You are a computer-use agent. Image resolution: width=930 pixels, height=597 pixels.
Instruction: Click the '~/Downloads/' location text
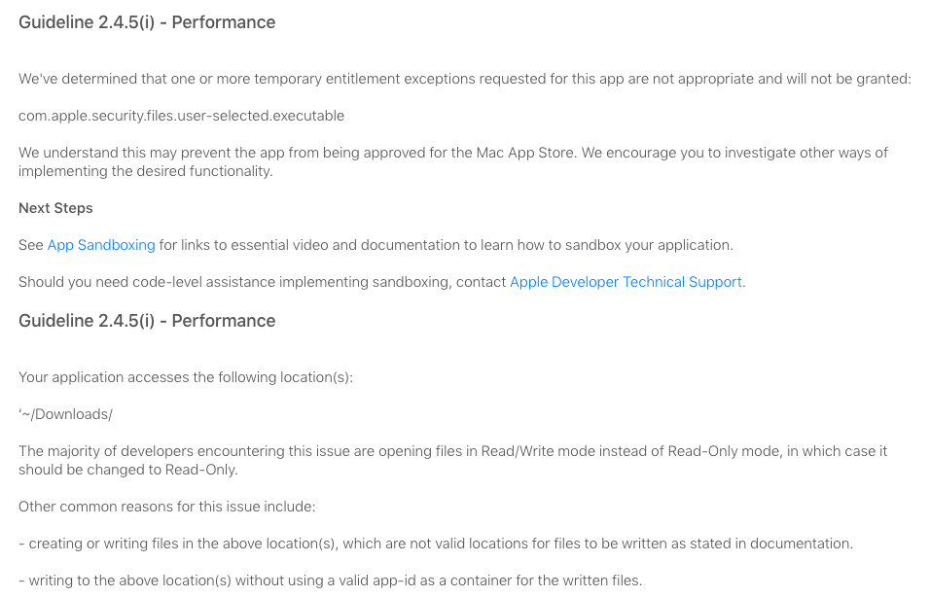[65, 414]
